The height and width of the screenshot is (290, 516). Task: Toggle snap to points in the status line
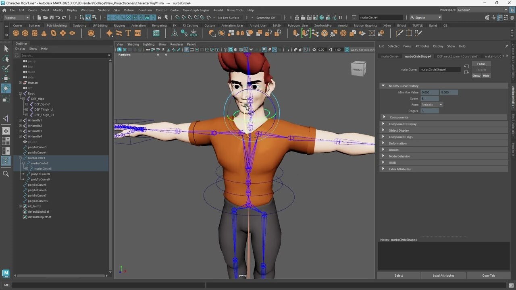(x=122, y=17)
